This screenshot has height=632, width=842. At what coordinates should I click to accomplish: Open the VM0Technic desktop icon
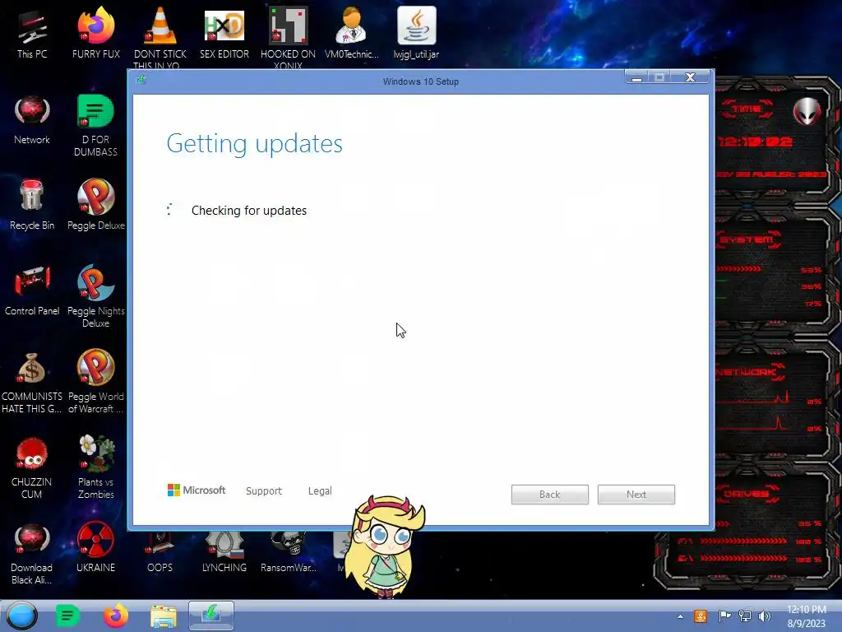352,33
